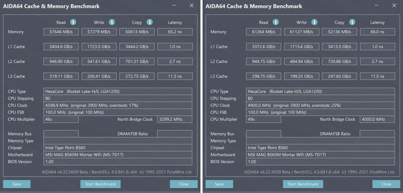Click the Read info icon in left window
The width and height of the screenshot is (403, 193).
73,22
